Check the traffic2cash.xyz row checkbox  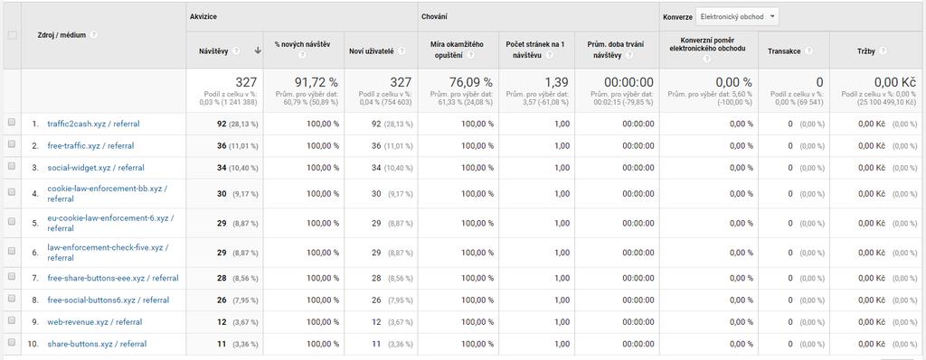[x=11, y=123]
